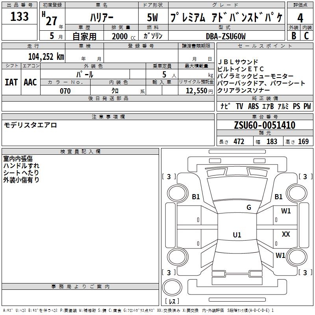Screen dimensions: 315x315
Task: Select the fuel type ガソリン
Action: pos(153,36)
